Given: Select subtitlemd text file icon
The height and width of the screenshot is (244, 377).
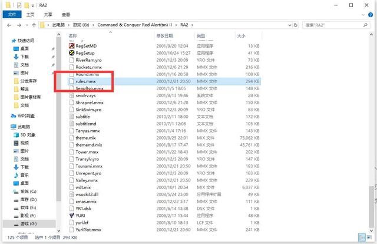Looking at the screenshot, I should tap(72, 124).
